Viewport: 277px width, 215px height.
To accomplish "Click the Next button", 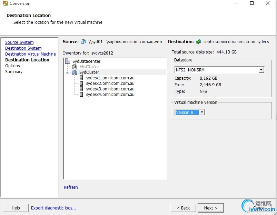I will (211, 208).
